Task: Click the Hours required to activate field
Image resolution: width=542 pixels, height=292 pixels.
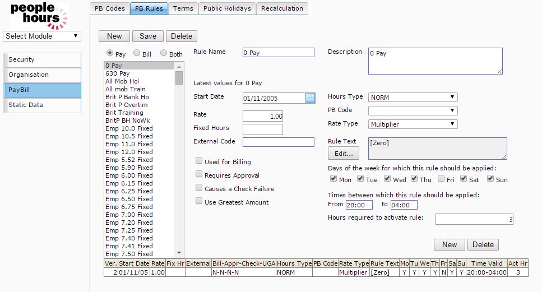Action: point(474,219)
